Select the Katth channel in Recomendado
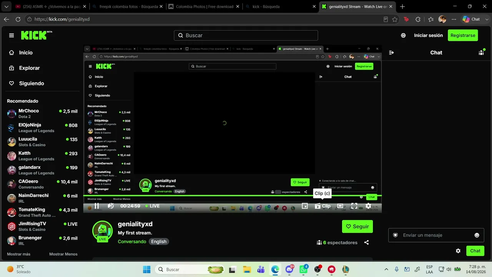This screenshot has height=277, width=492. 42,156
